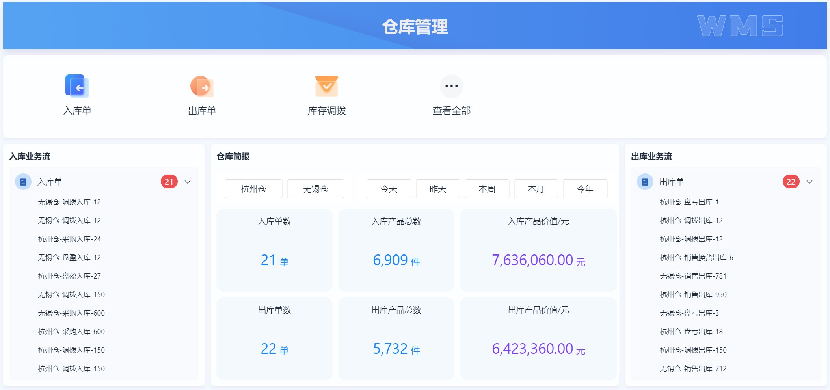Select the 无锡仓 warehouse filter

[x=315, y=189]
